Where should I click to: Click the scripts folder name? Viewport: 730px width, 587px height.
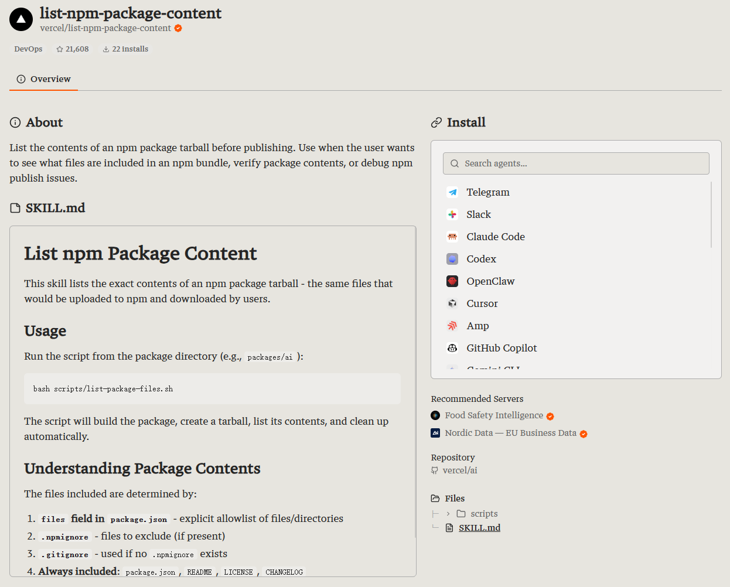[484, 514]
